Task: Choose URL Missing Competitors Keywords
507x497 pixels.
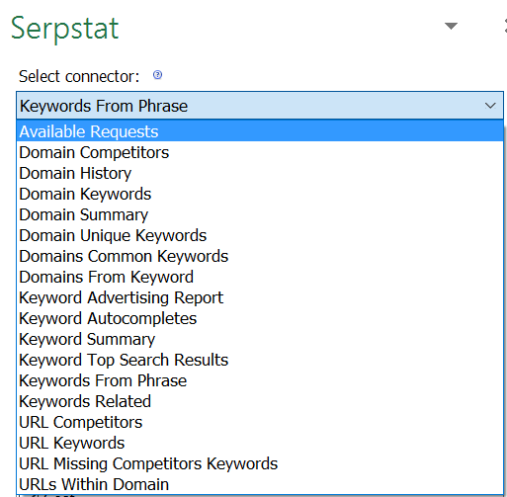Action: [260, 463]
